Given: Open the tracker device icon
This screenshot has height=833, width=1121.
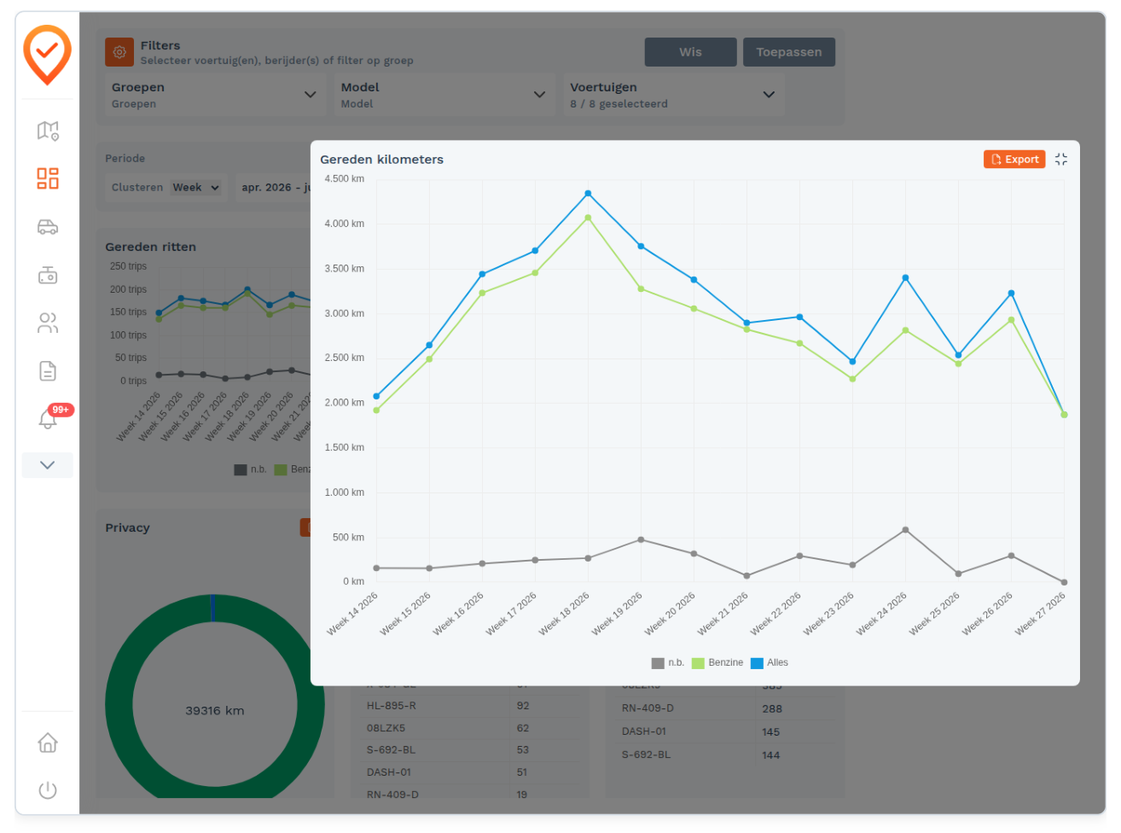Looking at the screenshot, I should tap(48, 275).
